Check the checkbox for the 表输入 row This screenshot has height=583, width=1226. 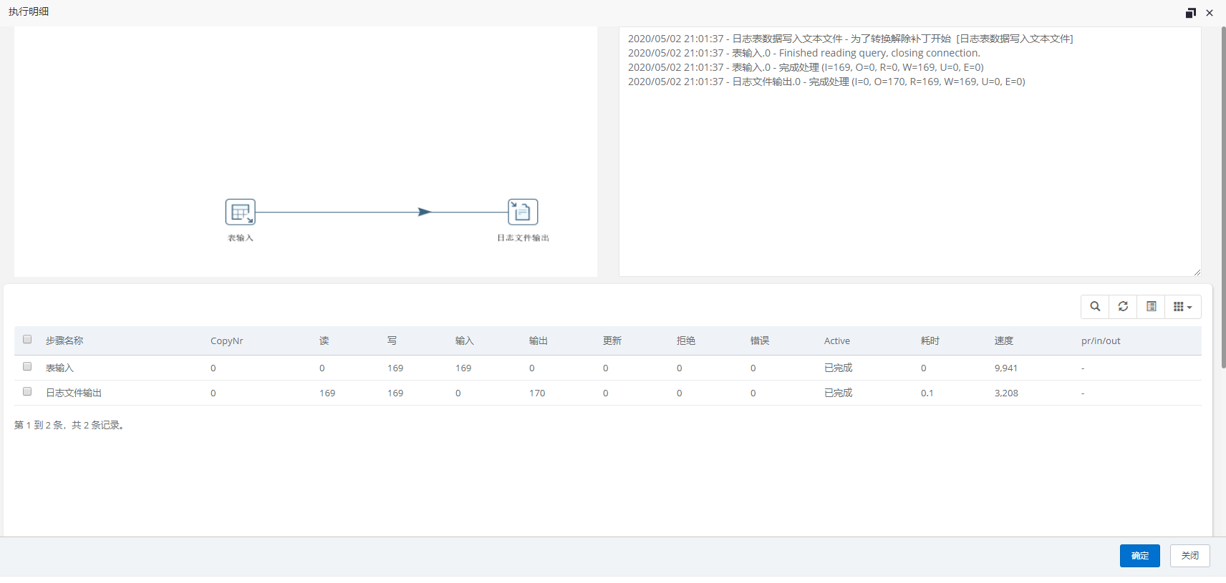pyautogui.click(x=27, y=366)
